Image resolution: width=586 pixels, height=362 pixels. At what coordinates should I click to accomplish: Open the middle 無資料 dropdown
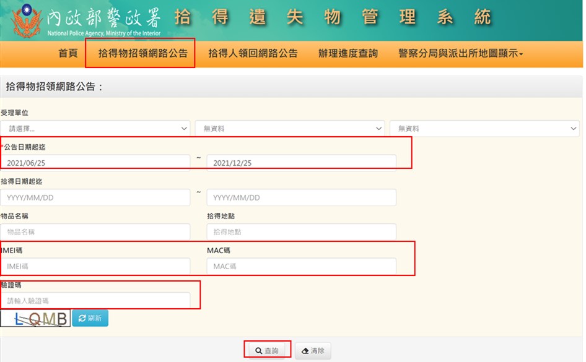tap(290, 128)
